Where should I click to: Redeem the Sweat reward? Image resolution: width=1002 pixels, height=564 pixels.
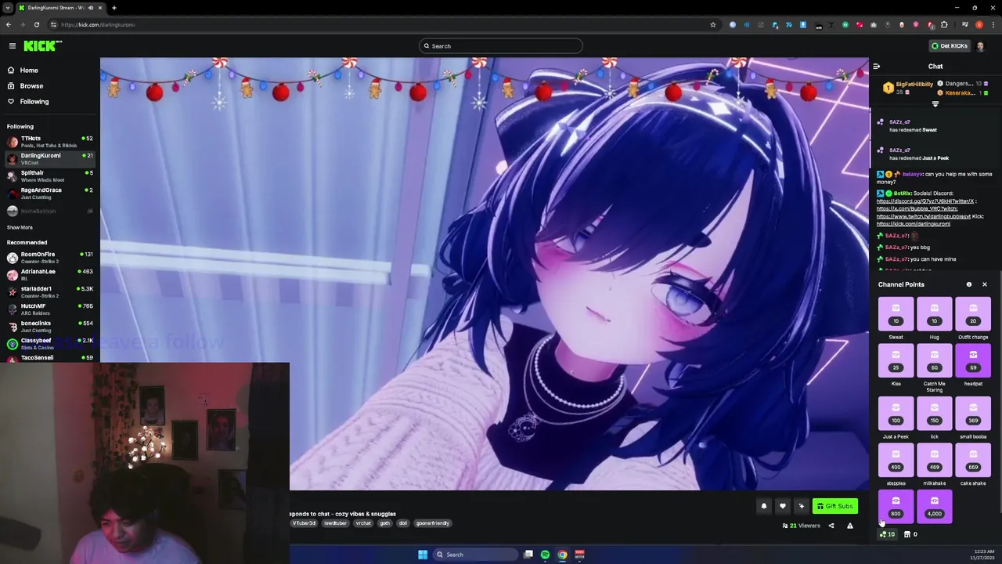(896, 314)
